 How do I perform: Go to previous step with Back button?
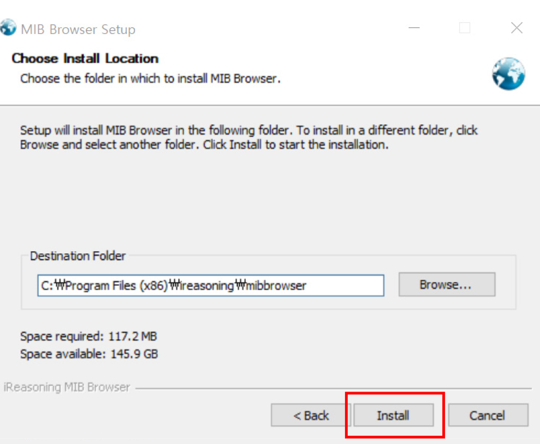pos(310,415)
